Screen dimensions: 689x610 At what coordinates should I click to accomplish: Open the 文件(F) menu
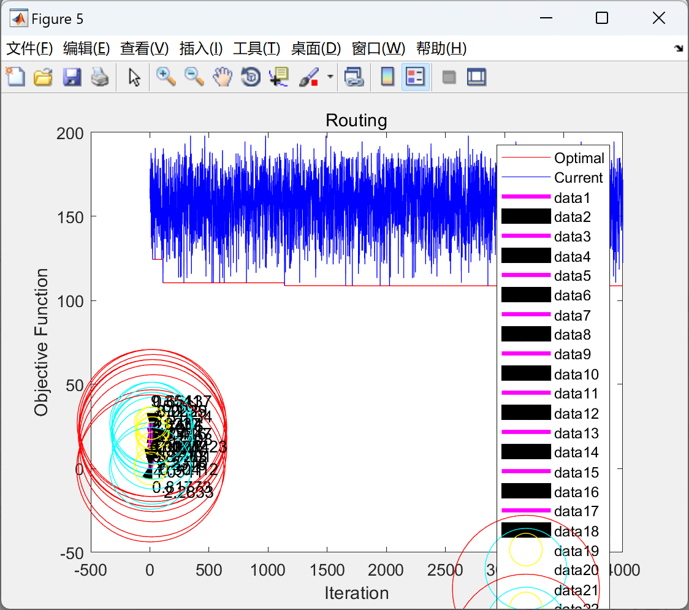coord(29,48)
